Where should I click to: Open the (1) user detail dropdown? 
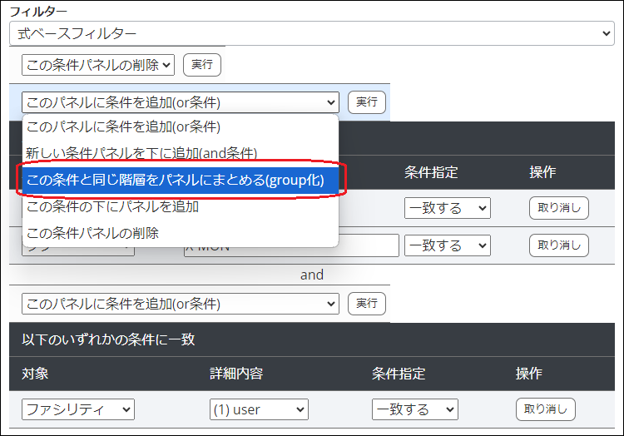pyautogui.click(x=259, y=409)
